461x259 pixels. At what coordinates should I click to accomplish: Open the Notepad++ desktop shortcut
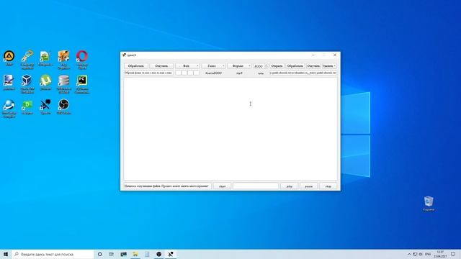pyautogui.click(x=45, y=58)
